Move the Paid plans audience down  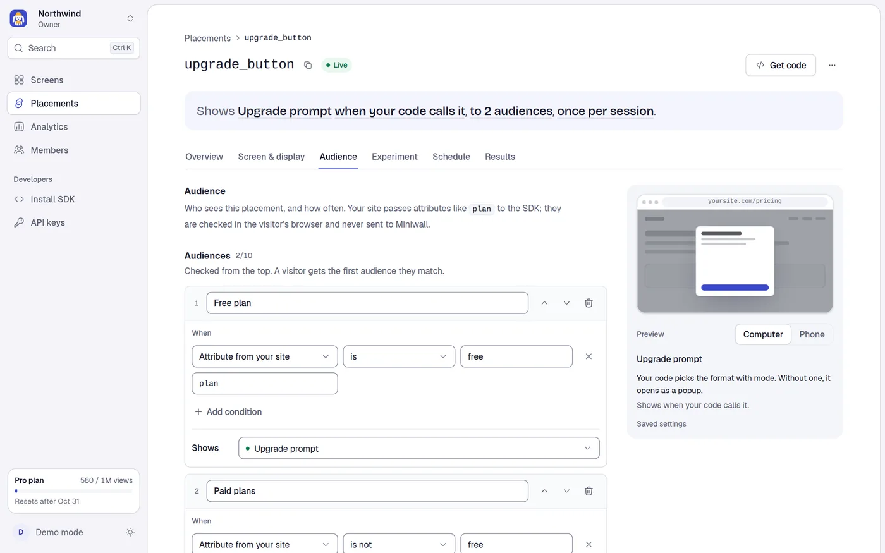point(566,491)
